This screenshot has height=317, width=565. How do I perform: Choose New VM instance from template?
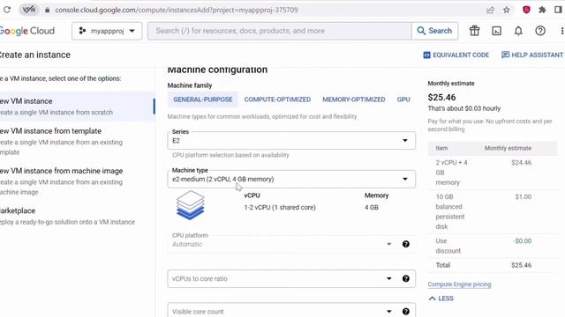click(77, 141)
